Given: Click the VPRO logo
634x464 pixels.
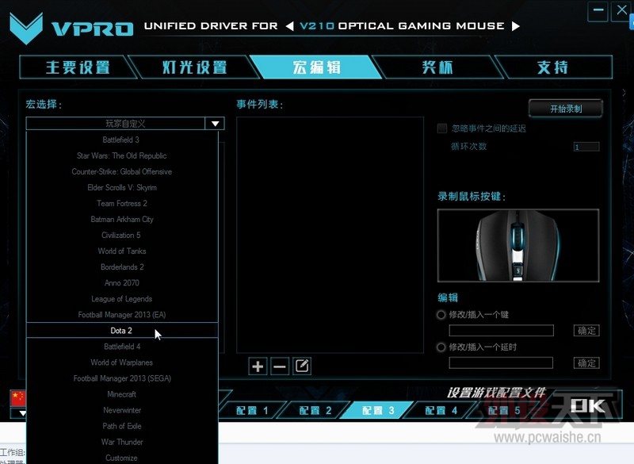Looking at the screenshot, I should (71, 29).
